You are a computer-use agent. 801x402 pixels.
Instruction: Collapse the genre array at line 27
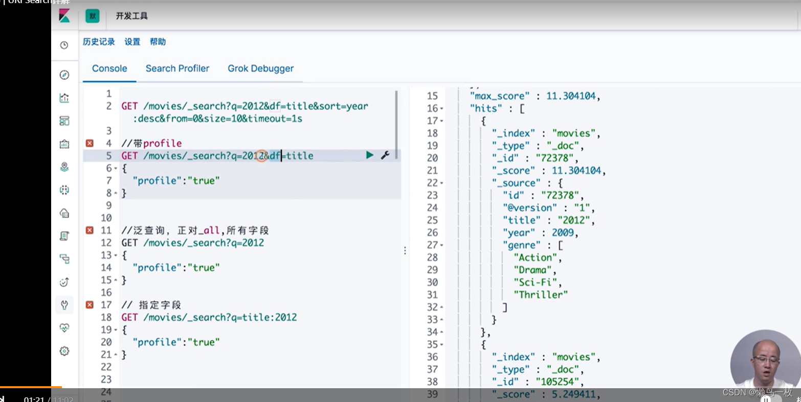[442, 245]
